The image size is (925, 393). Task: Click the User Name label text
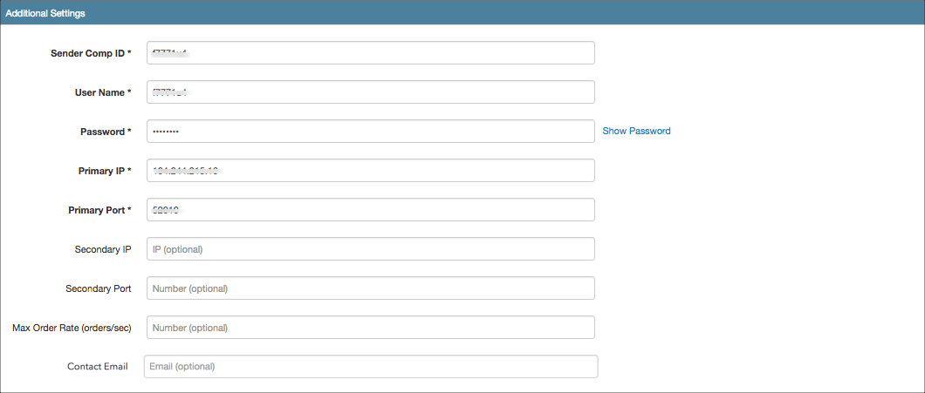click(x=103, y=92)
